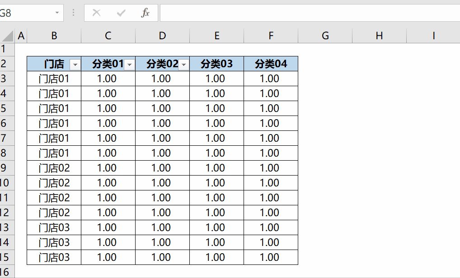
Task: Click 门店02 cell in row 11
Action: tap(54, 198)
